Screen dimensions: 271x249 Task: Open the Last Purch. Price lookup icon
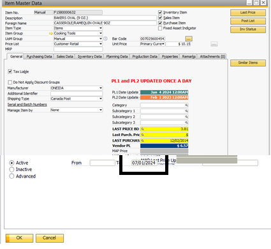[142, 135]
